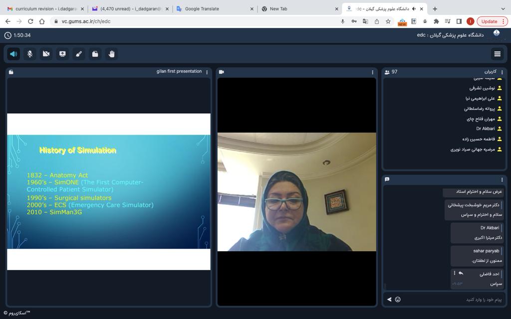Unmute the microphone in the meeting toolbar
Image resolution: width=511 pixels, height=319 pixels.
point(30,54)
